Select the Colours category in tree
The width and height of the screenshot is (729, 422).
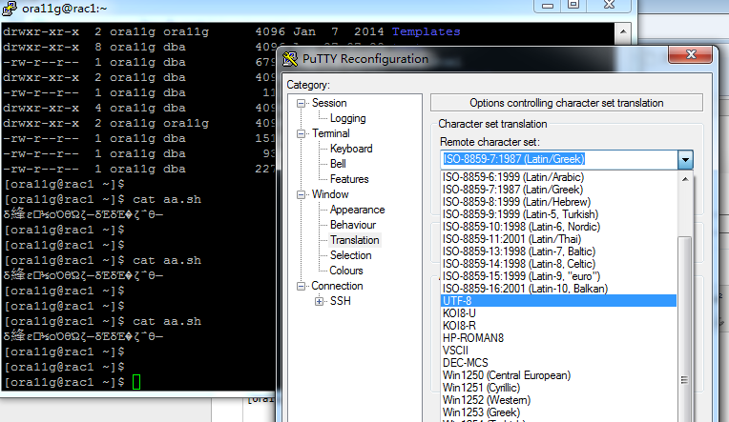pyautogui.click(x=346, y=271)
